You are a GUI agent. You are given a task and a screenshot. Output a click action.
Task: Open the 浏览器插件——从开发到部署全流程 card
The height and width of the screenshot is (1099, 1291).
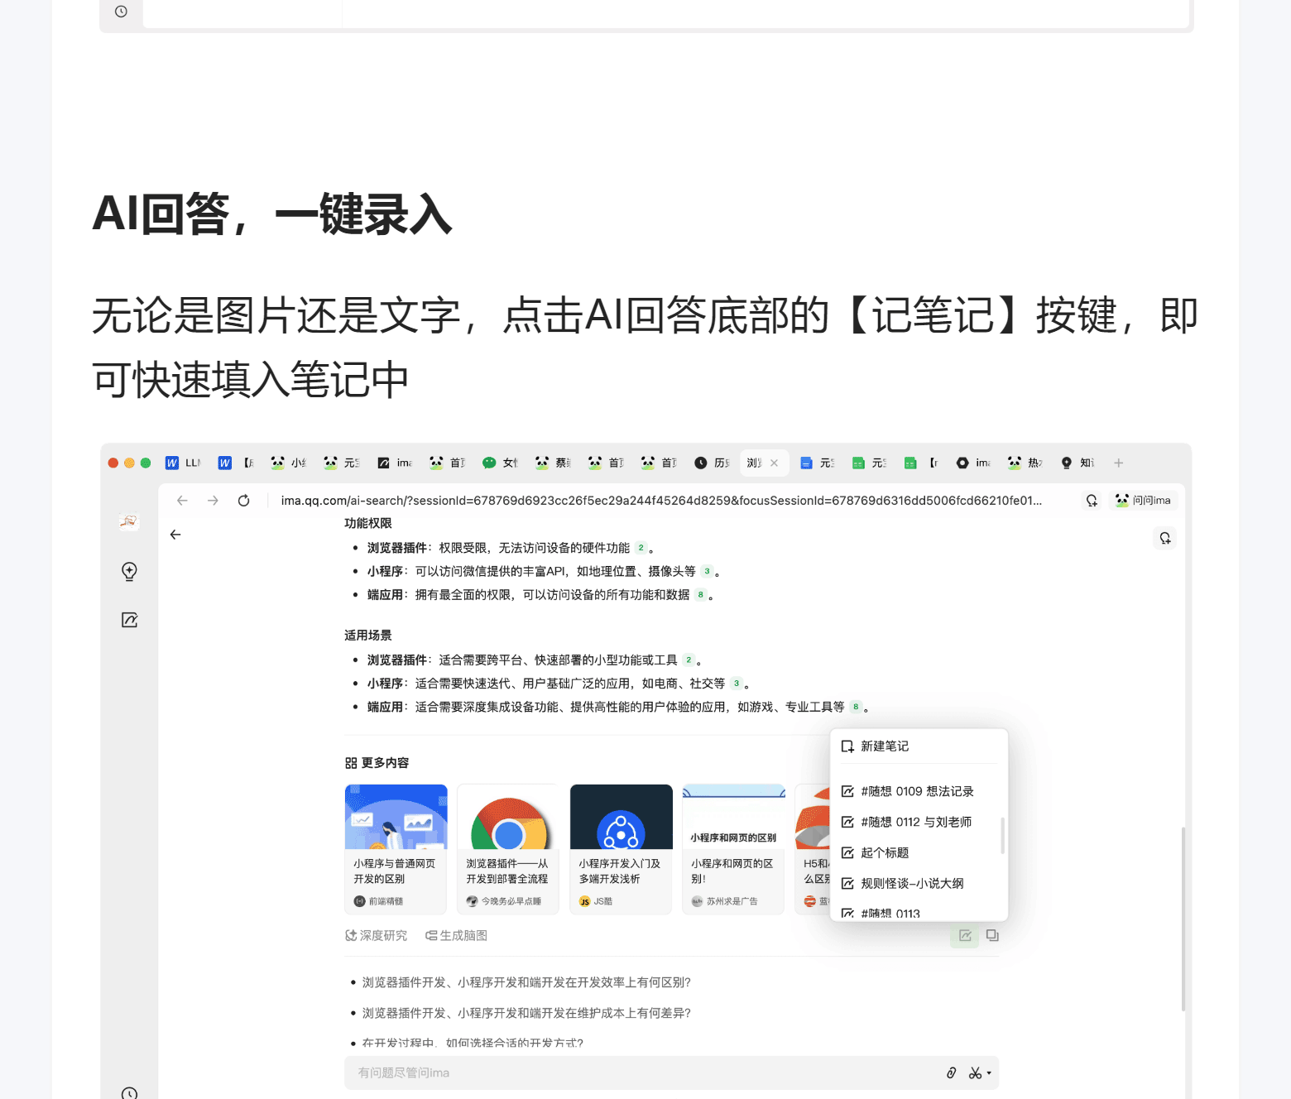point(507,849)
